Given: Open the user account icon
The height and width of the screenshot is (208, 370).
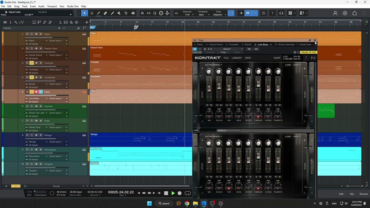Looking at the screenshot, I should (335, 13).
